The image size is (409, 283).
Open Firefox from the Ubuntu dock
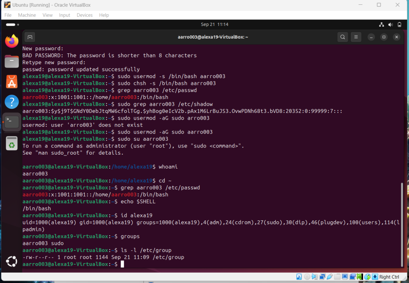(x=12, y=41)
